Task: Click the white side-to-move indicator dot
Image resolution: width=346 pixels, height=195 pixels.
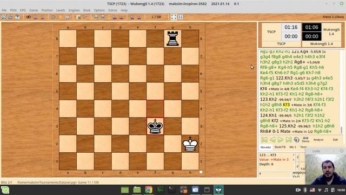Action: click(x=201, y=172)
